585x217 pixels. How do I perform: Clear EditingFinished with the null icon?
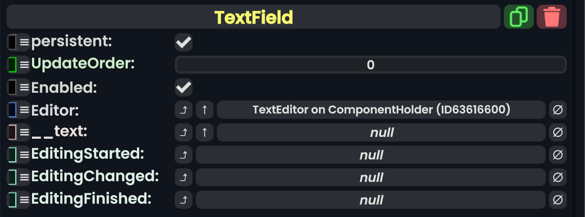(558, 199)
